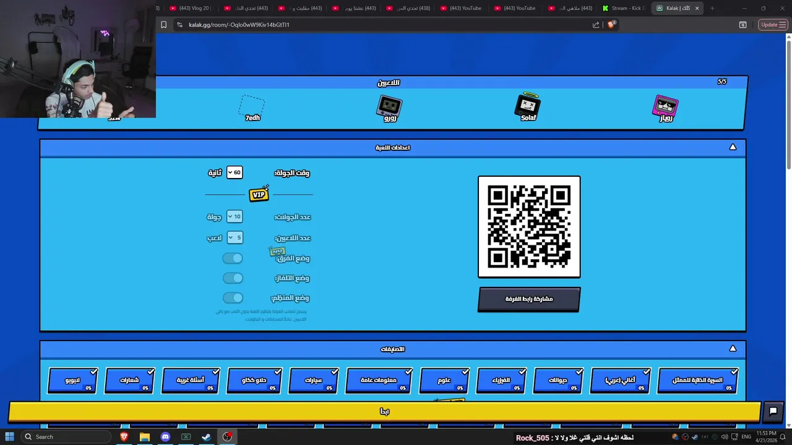Image resolution: width=792 pixels, height=445 pixels.
Task: Open Discord from the taskbar
Action: coord(165,437)
